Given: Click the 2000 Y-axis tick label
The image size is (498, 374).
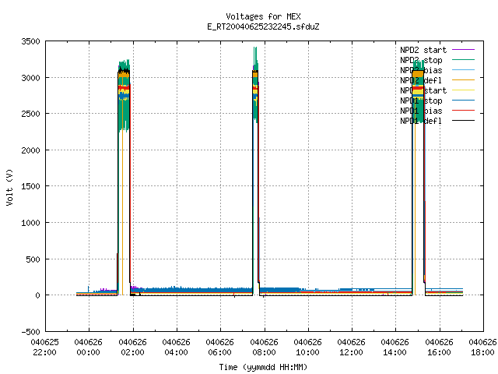Looking at the screenshot, I should (x=30, y=150).
